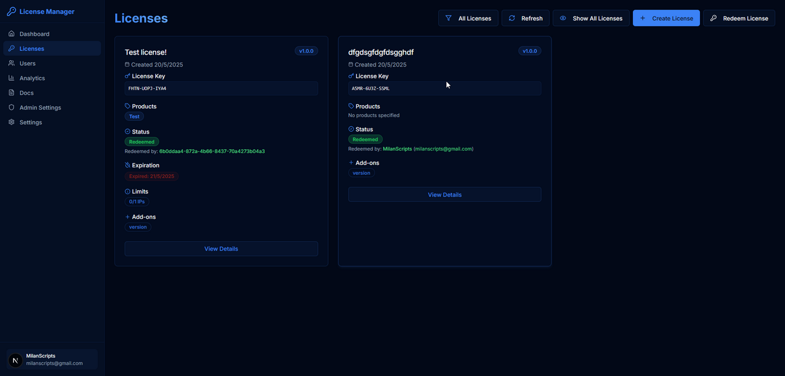Viewport: 785px width, 376px height.
Task: Click the Products tag icon in Test license card
Action: pos(128,107)
